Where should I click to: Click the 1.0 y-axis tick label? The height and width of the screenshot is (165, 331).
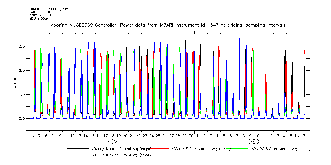[x=22, y=95]
